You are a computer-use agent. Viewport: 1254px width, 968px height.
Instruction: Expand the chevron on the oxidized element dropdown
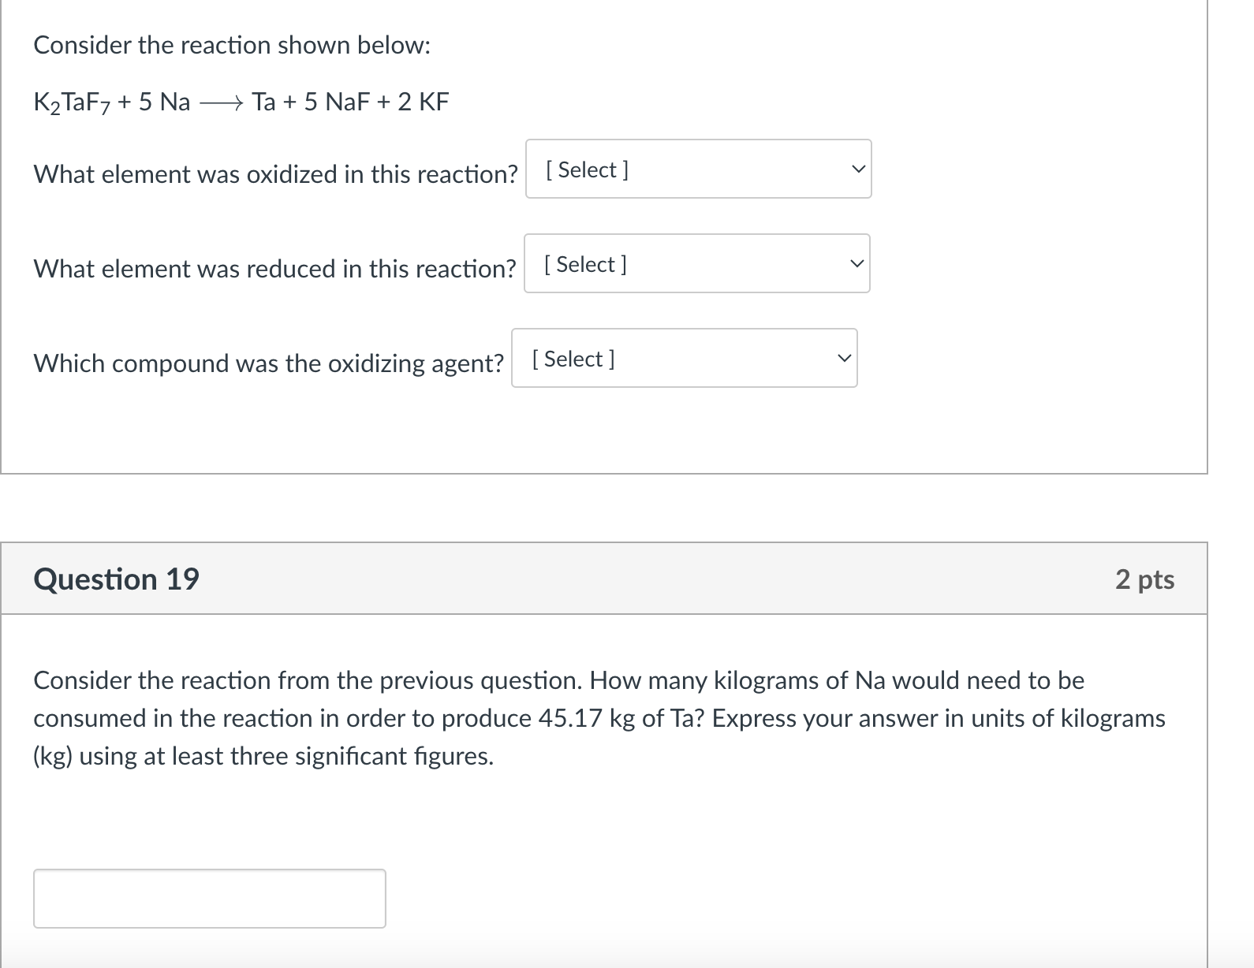[x=858, y=169]
